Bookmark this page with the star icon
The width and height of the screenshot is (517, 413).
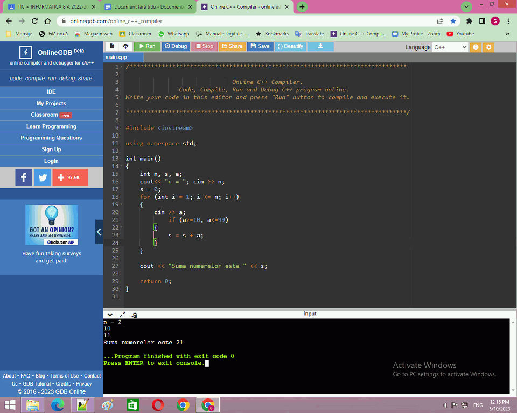pos(453,21)
